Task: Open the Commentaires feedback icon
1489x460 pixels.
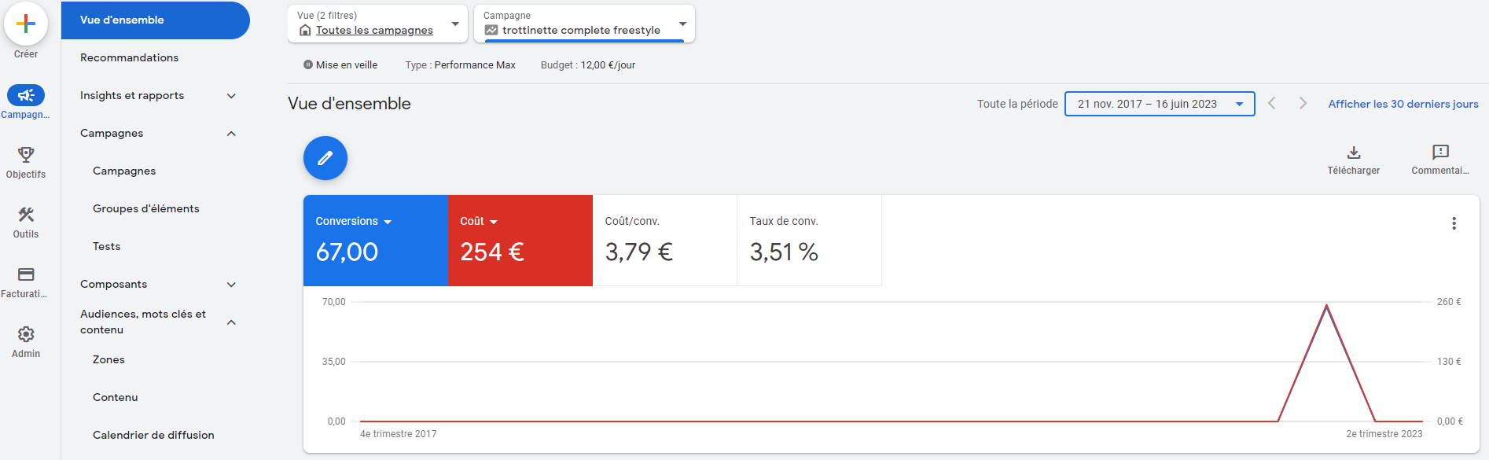Action: tap(1439, 153)
